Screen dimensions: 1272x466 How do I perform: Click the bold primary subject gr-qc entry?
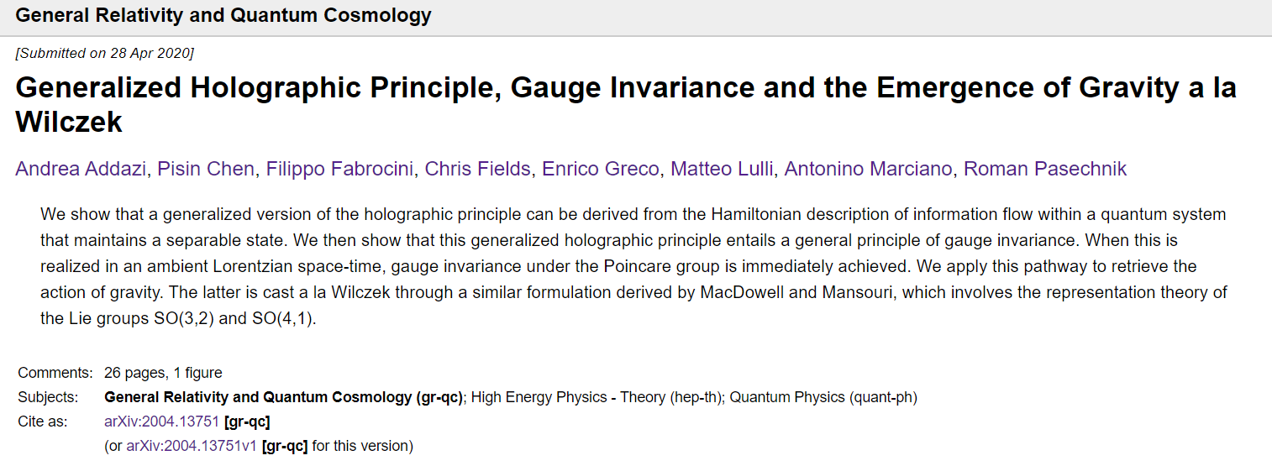[284, 397]
